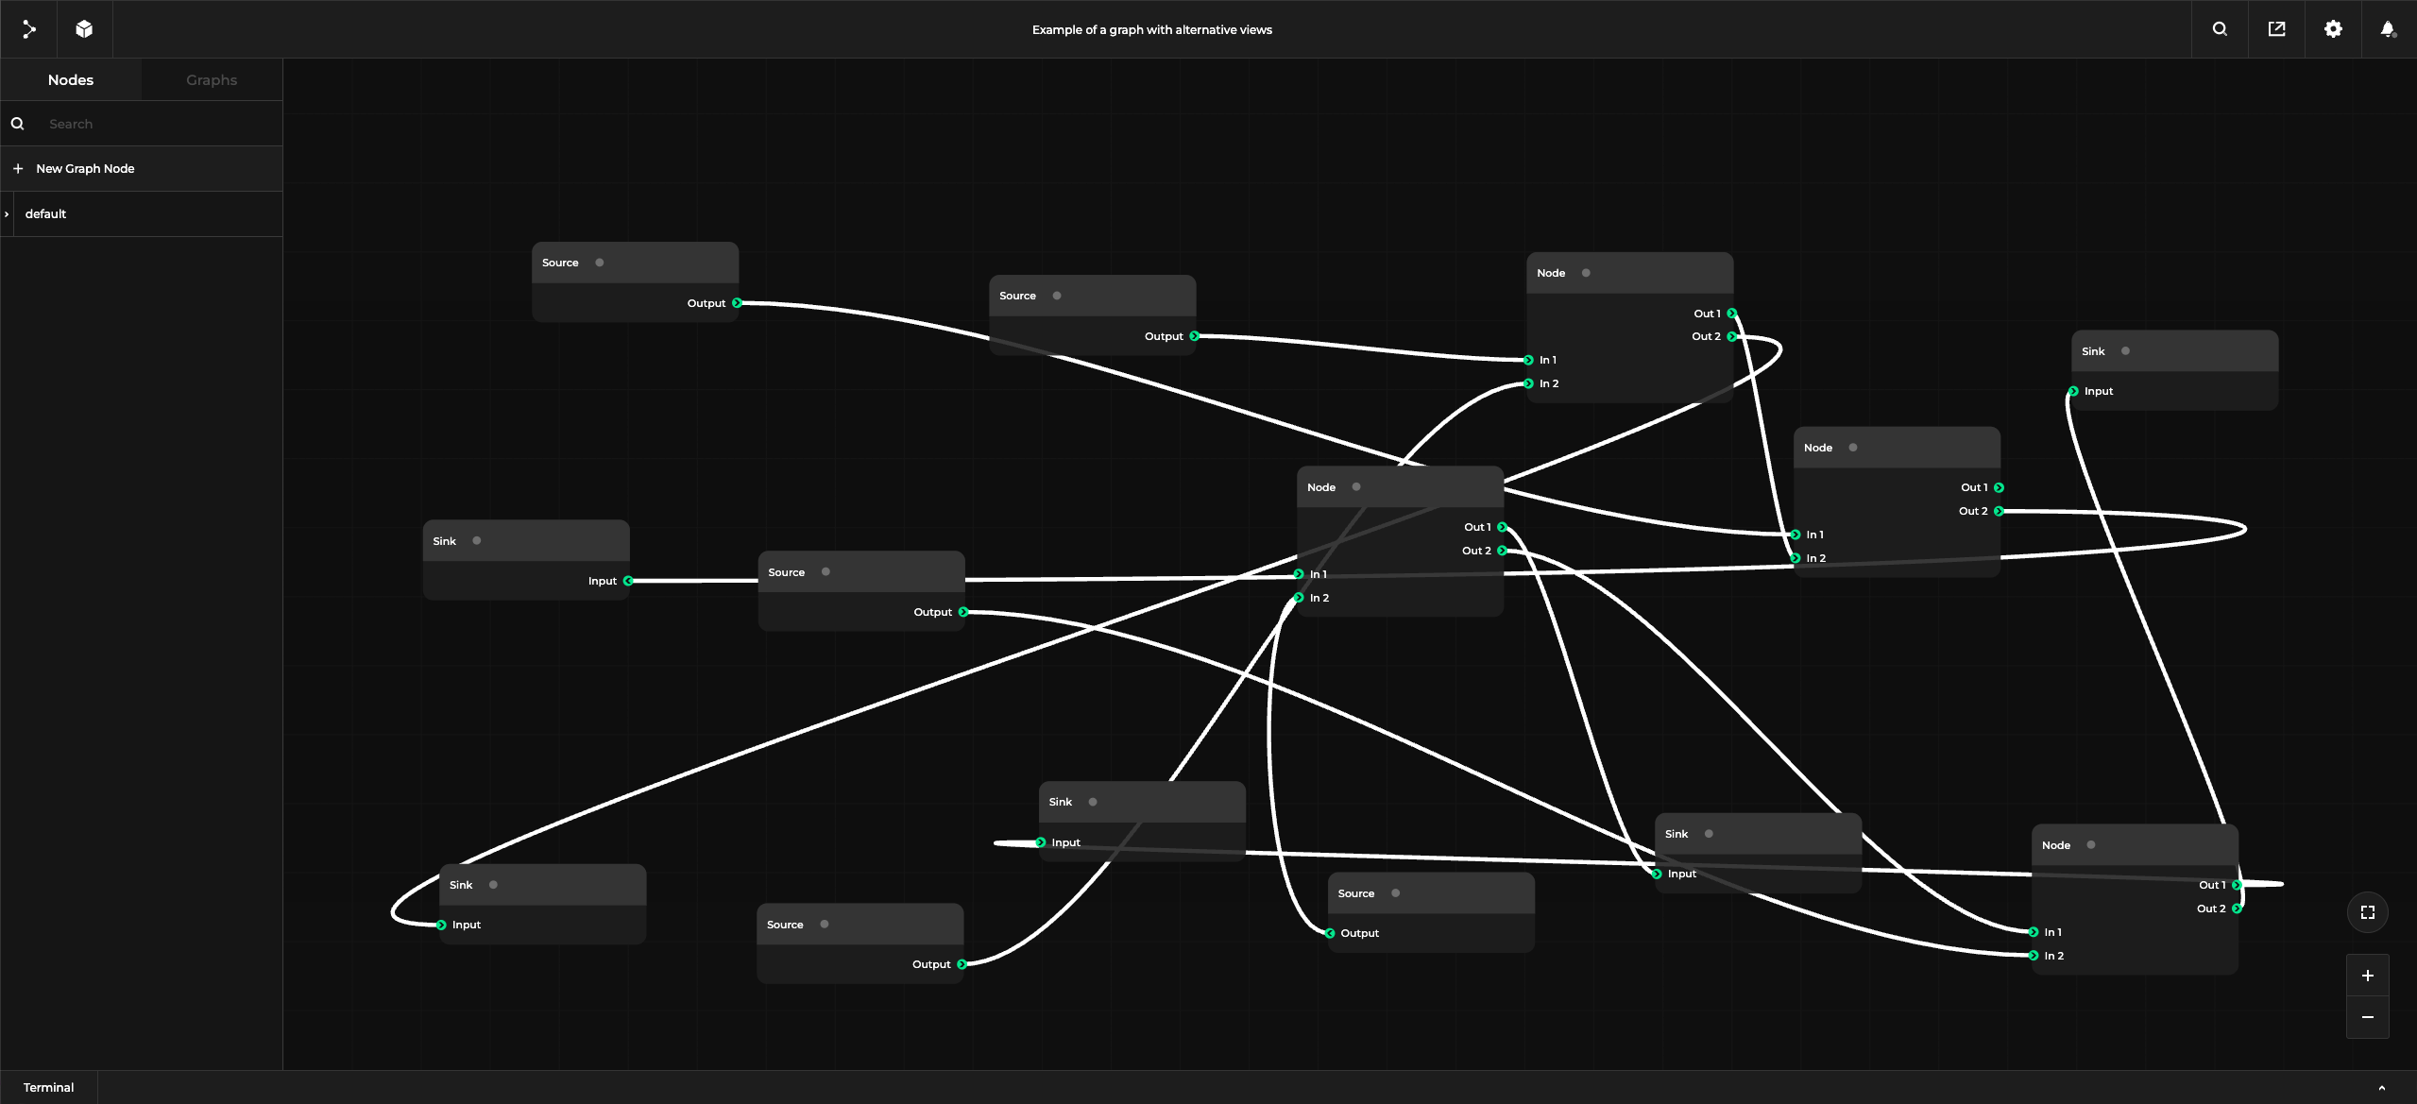Click the external link export icon

2276,29
